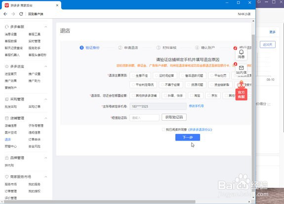Click the 申请退店 step indicator
Image resolution: width=284 pixels, height=204 pixels.
point(128,48)
